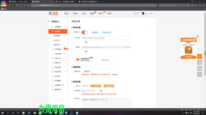Click 前往下载 button for companion app
Screen dimensions: 206x115
pos(105,60)
